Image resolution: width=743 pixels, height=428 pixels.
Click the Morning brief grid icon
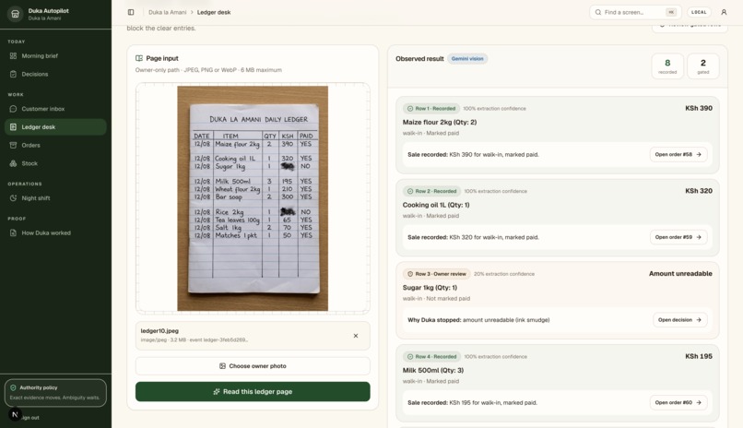tap(13, 56)
